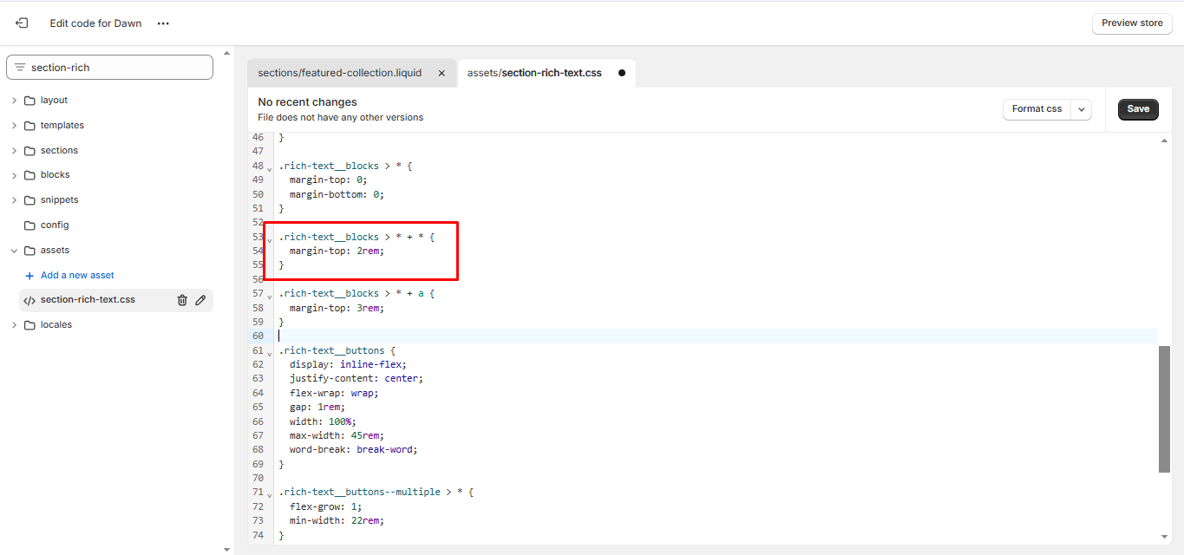This screenshot has width=1184, height=555.
Task: Click the file sidebar scroll down arrow
Action: (x=227, y=549)
